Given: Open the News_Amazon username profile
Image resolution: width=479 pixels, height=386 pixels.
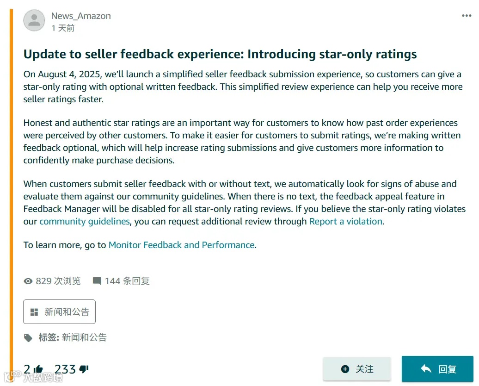Looking at the screenshot, I should pos(81,16).
